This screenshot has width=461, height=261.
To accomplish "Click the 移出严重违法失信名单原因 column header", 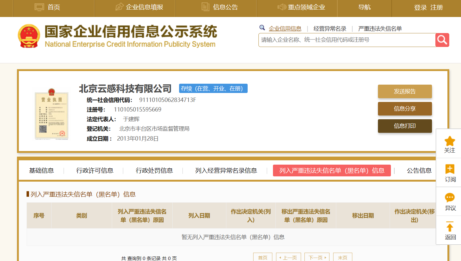I will [306, 216].
